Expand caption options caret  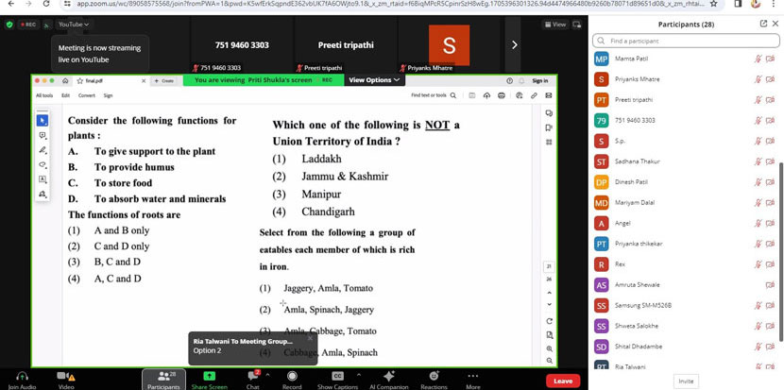point(358,374)
